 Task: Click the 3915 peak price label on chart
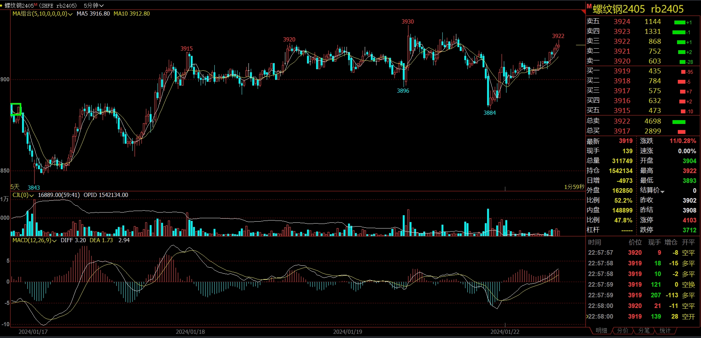pos(187,49)
